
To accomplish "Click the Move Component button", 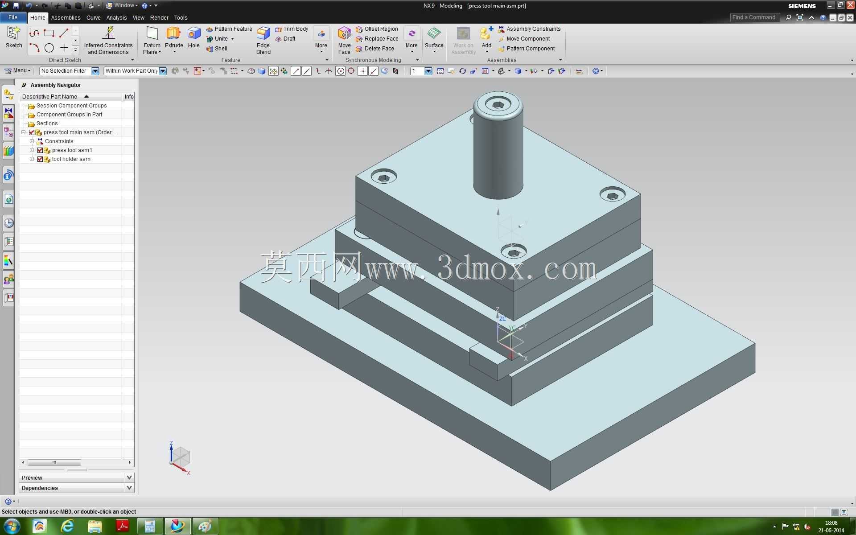I will click(524, 39).
